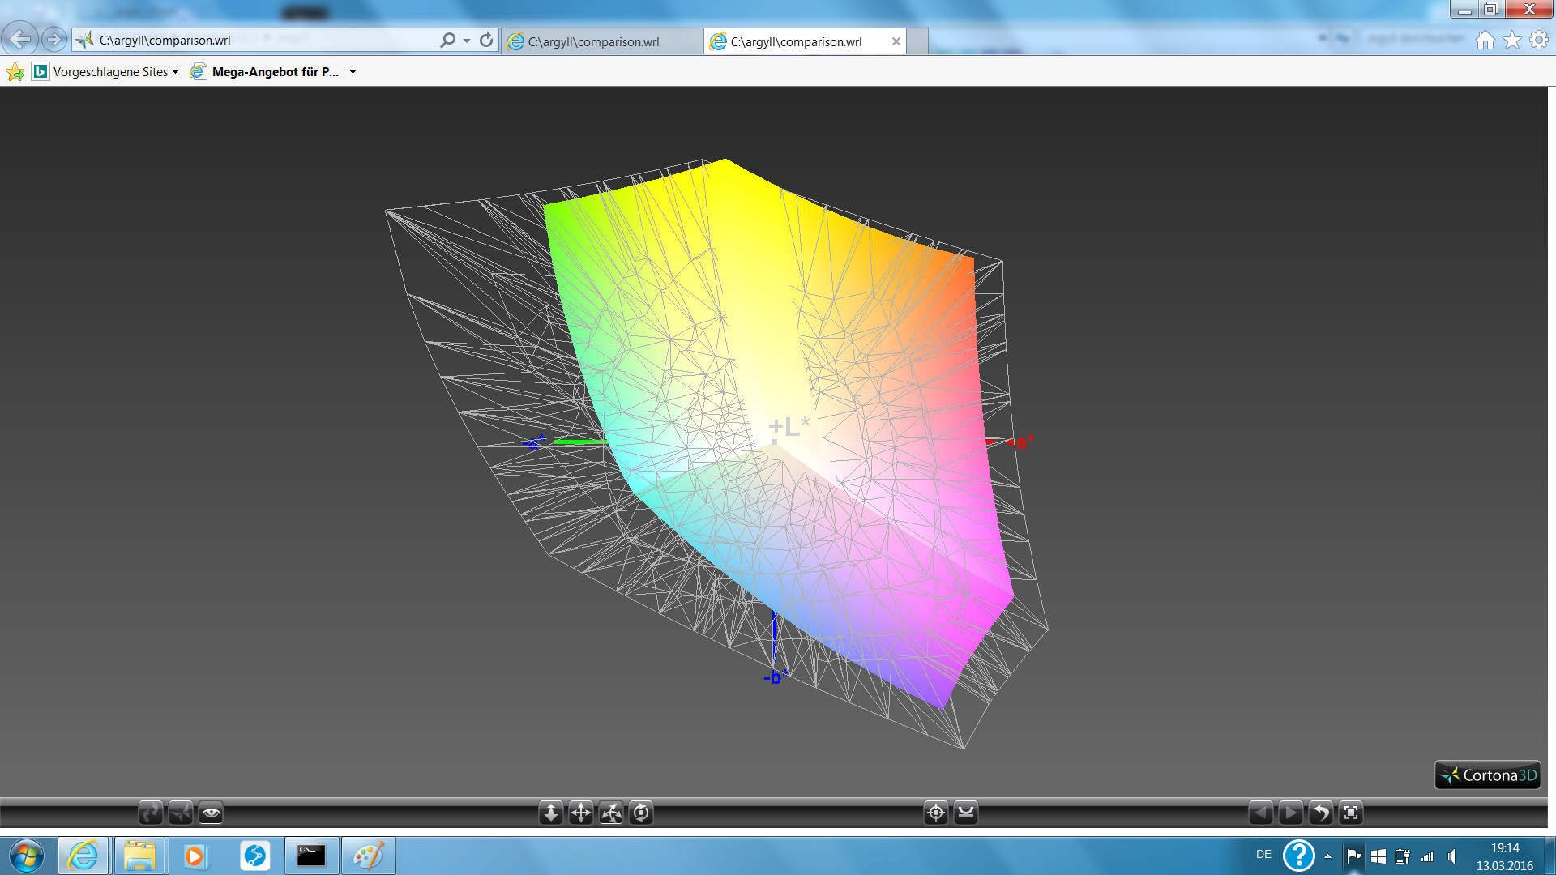
Task: Click the browser refresh button
Action: point(486,40)
